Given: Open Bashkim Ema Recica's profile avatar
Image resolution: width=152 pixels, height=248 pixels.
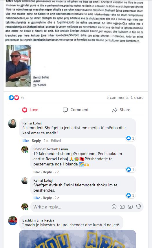Looking at the screenshot, I should coord(13,220).
